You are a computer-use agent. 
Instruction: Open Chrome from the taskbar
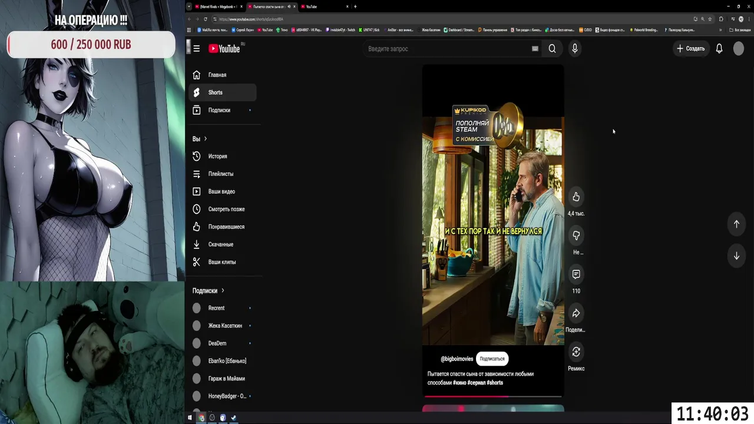coord(201,418)
